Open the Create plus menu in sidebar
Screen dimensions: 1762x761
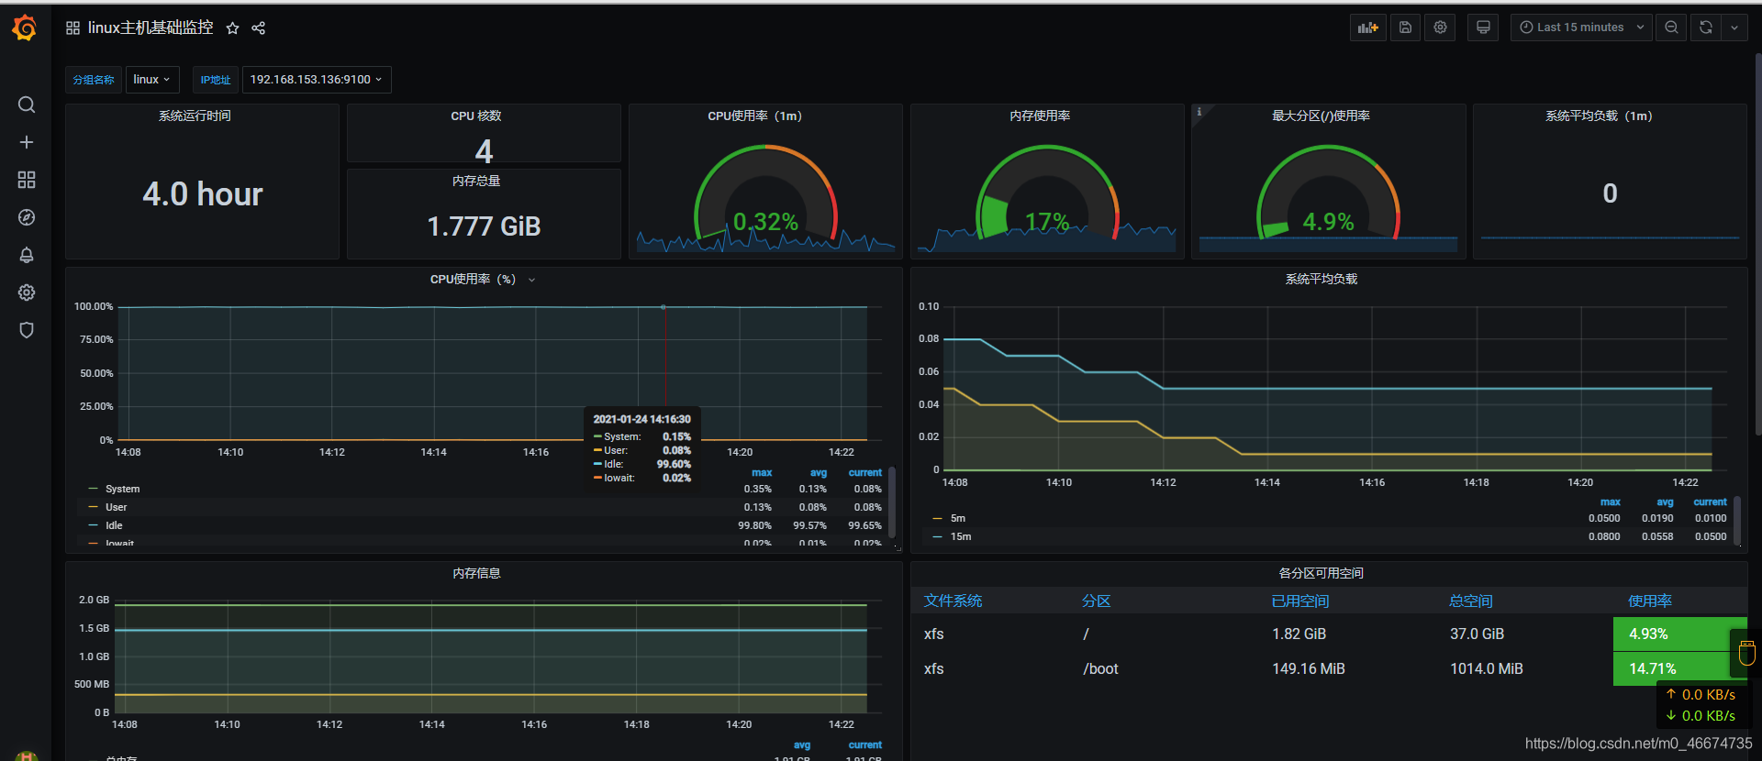click(27, 142)
